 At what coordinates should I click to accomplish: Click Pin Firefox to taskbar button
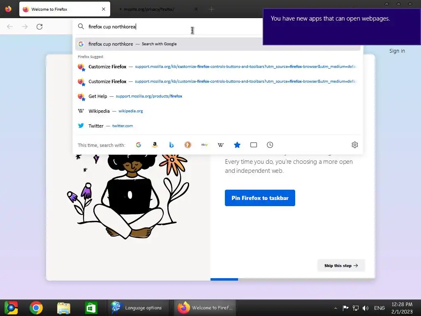(x=260, y=198)
